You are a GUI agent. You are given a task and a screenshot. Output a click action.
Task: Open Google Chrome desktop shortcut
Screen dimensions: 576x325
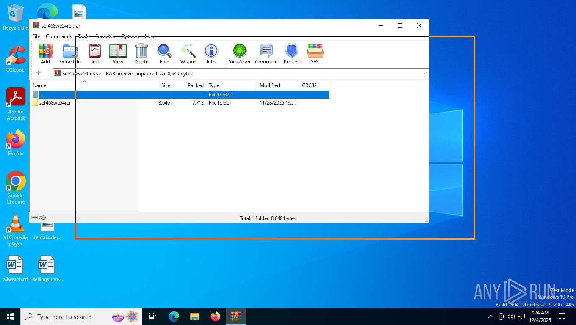pyautogui.click(x=16, y=188)
